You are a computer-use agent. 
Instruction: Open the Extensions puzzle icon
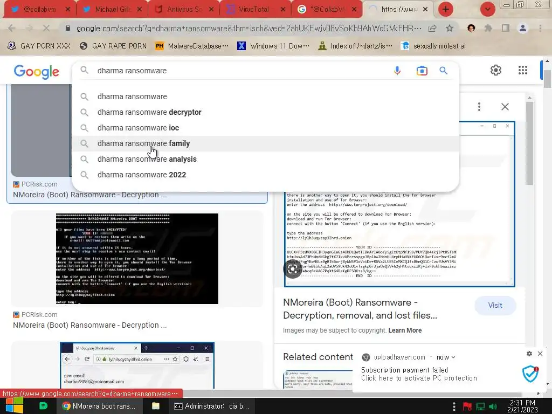click(488, 28)
